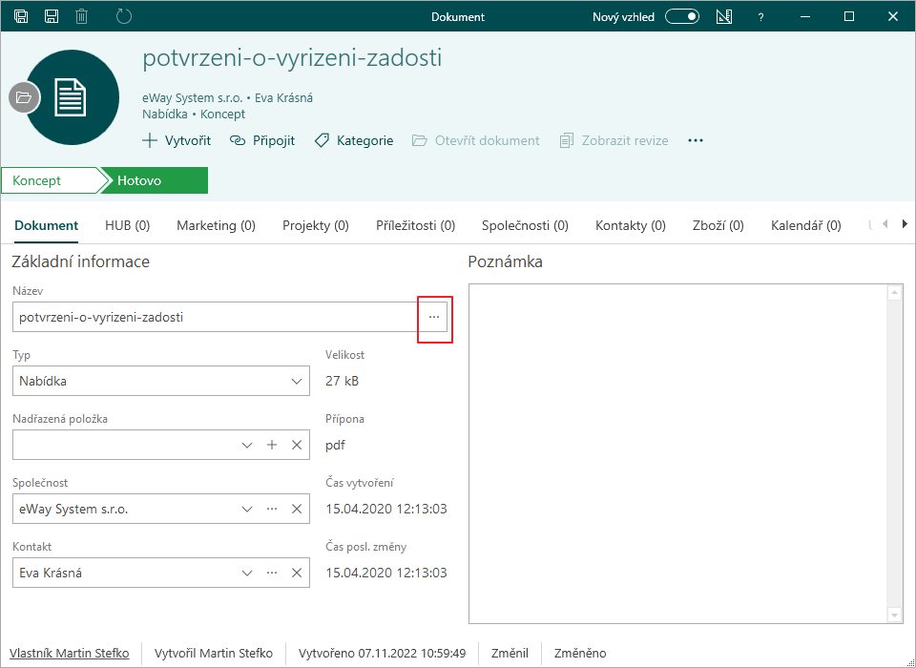Click the pdf extension value
Viewport: 916px width, 668px height.
coord(335,446)
